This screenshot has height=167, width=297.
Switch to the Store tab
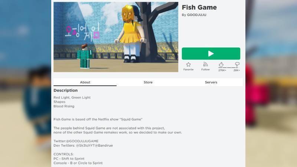[148, 82]
